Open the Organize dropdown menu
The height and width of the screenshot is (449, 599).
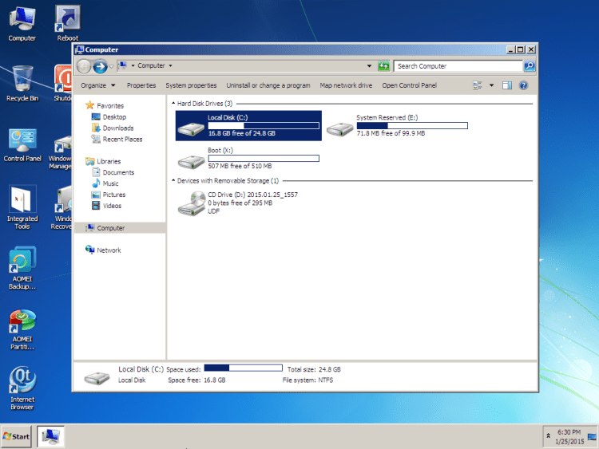(97, 85)
